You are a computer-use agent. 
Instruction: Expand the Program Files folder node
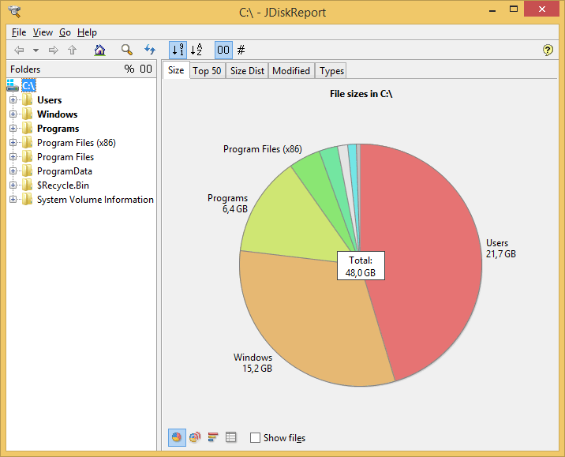(x=13, y=157)
